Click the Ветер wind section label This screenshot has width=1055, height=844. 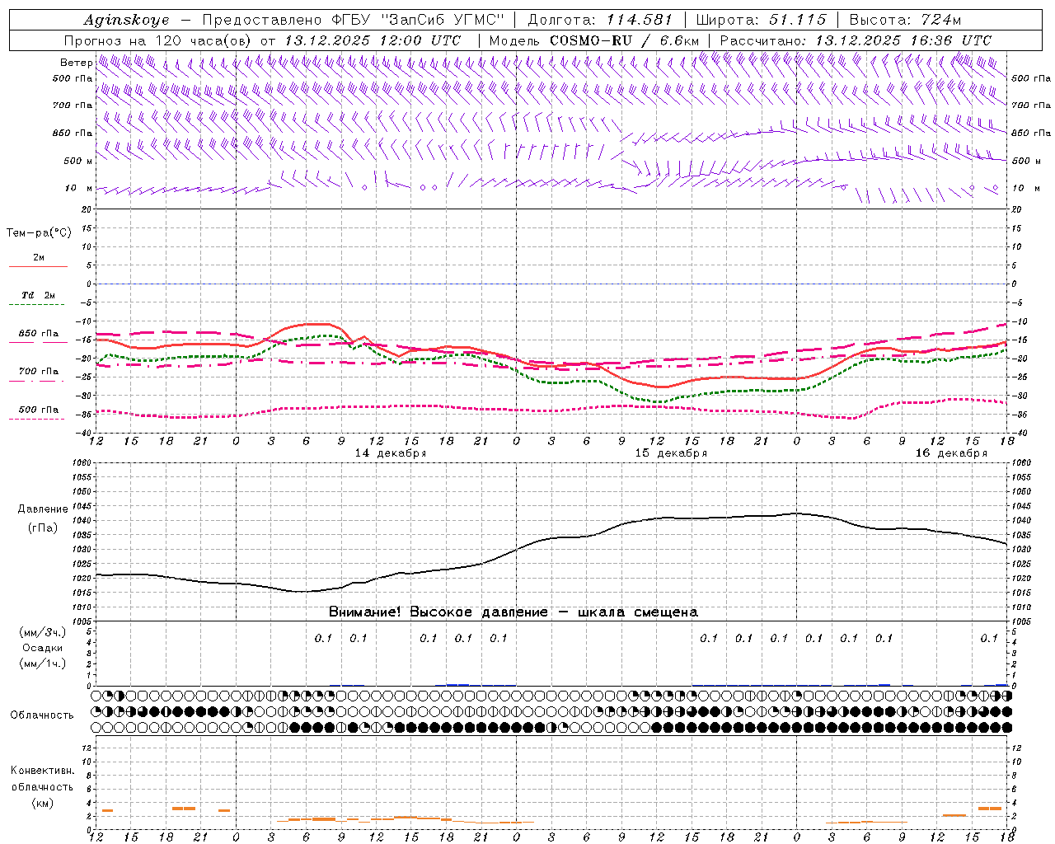click(76, 63)
